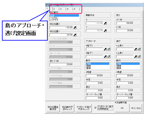Clear 上昇X value with eraser icon
The height and width of the screenshot is (116, 145).
click(x=139, y=49)
